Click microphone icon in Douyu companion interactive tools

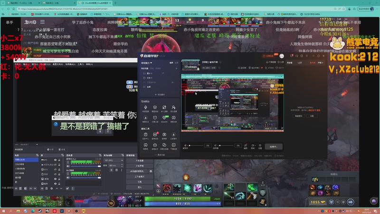pyautogui.click(x=145, y=107)
